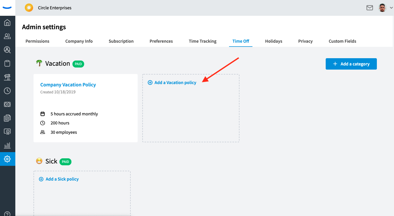Screen dimensions: 394x216
Task: Open the People icon in sidebar
Action: [x=7, y=36]
